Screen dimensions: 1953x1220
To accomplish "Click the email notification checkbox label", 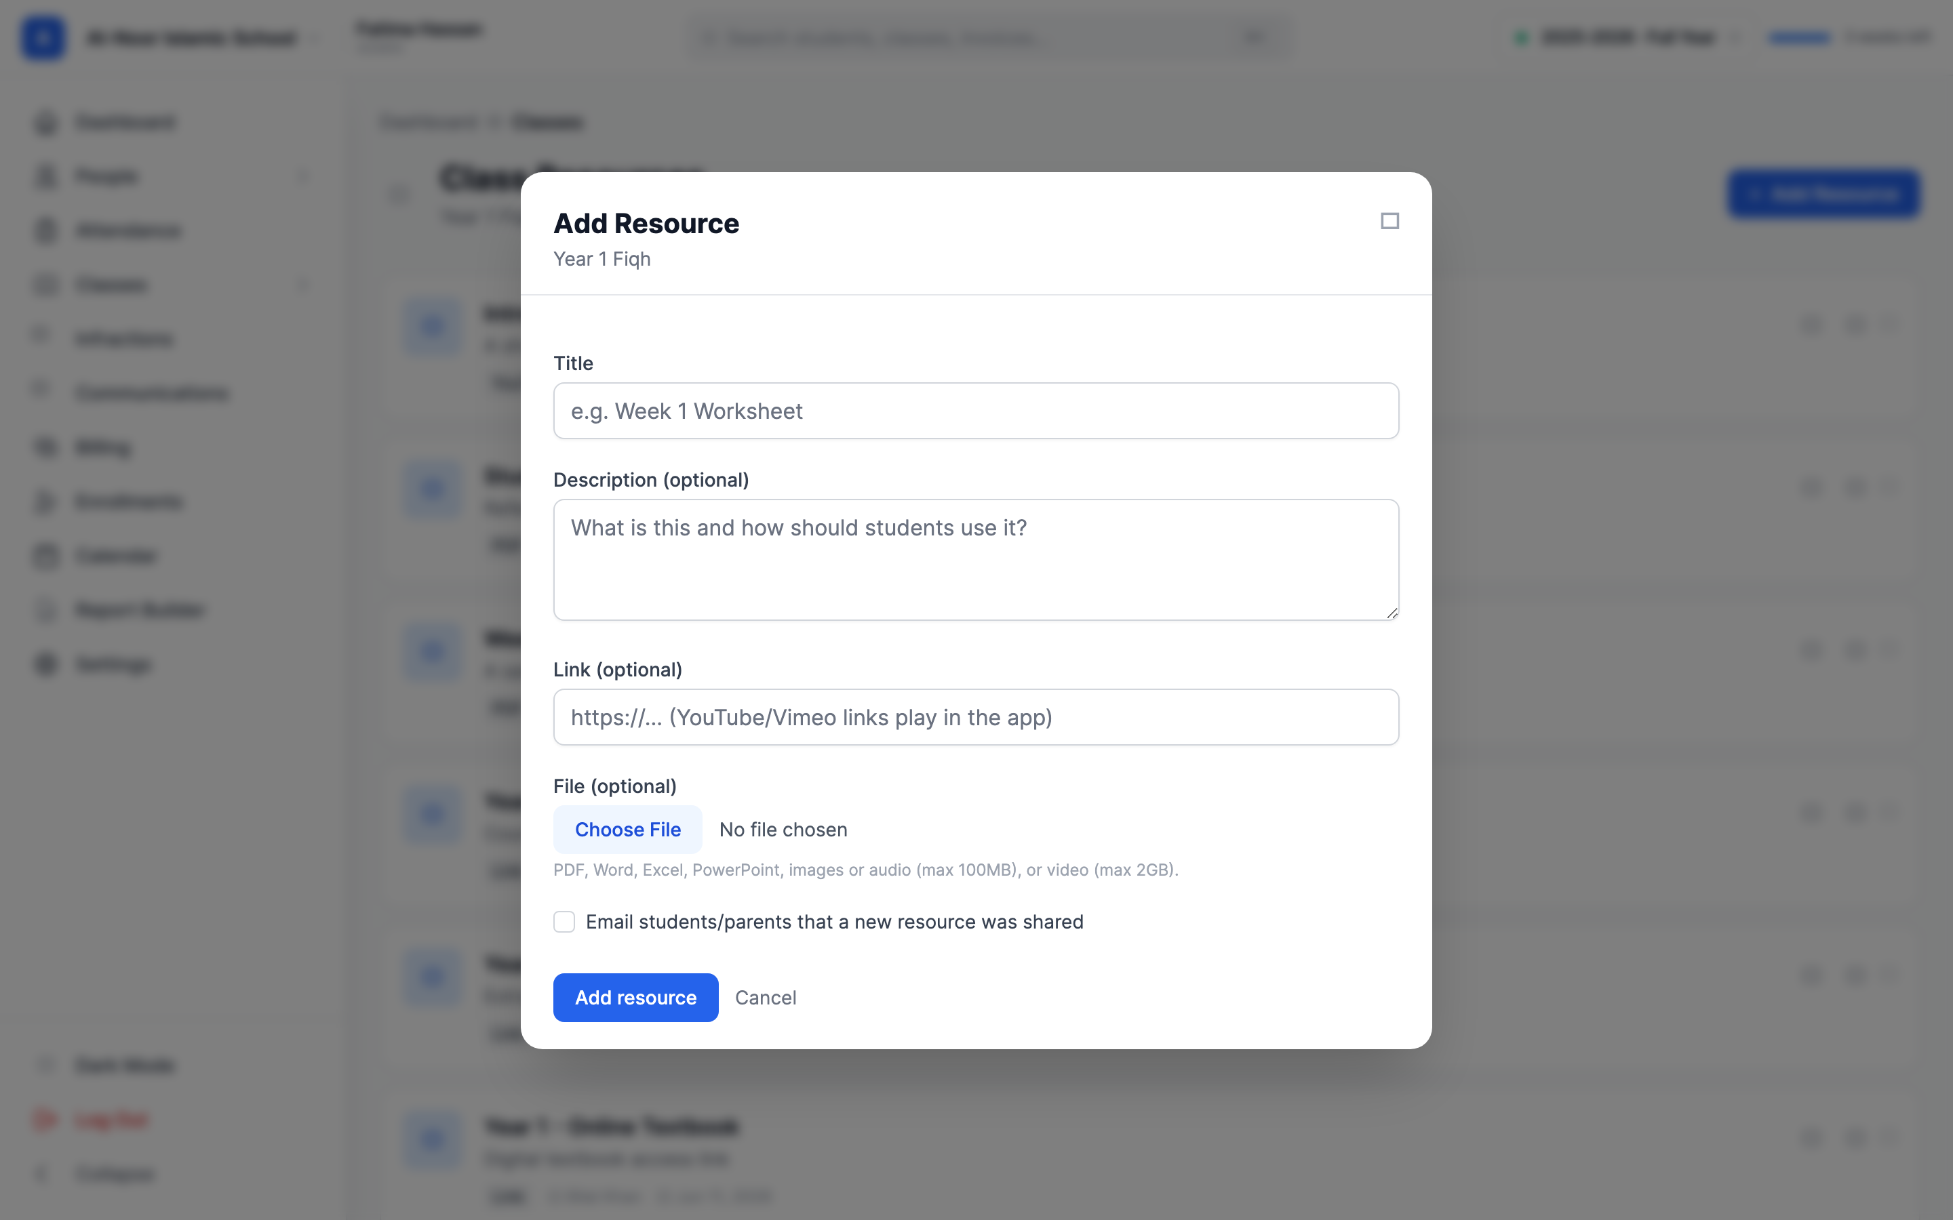I will pyautogui.click(x=833, y=922).
